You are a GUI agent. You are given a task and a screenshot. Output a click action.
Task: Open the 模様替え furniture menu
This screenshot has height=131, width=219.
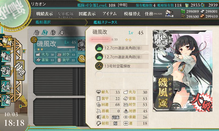132,14
